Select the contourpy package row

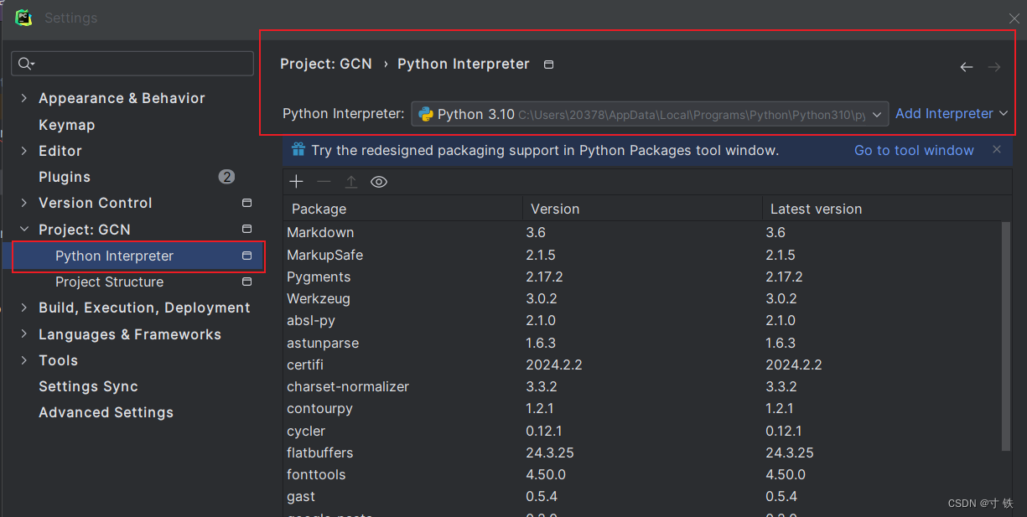click(642, 408)
